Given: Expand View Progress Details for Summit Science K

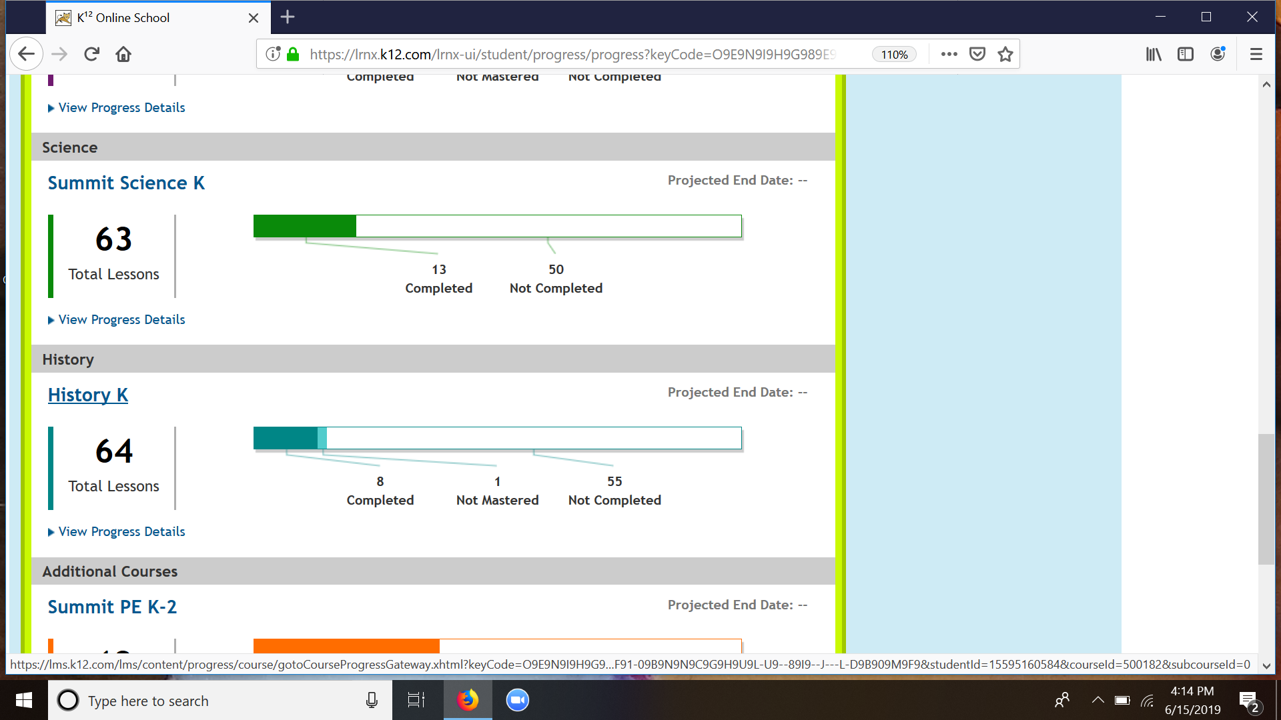Looking at the screenshot, I should click(116, 320).
